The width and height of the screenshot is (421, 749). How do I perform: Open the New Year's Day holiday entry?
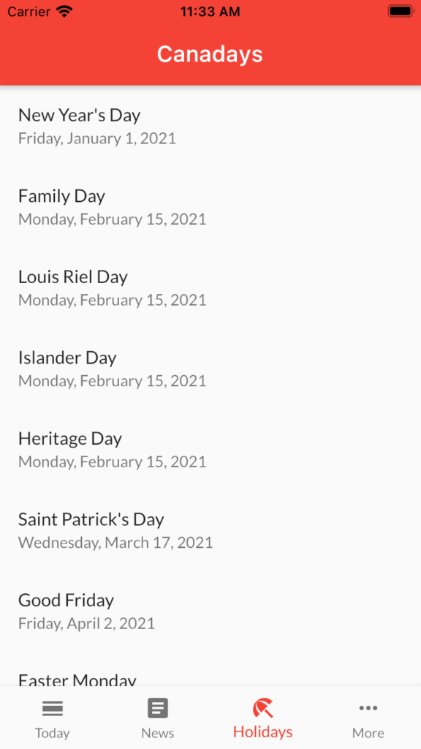[210, 126]
